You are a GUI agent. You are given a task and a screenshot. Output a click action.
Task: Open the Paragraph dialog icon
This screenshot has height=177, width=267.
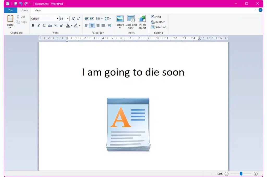tap(109, 26)
